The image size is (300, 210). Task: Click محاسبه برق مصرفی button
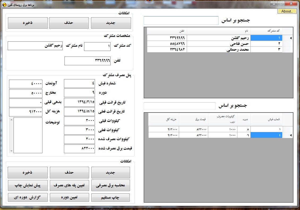pos(111,185)
